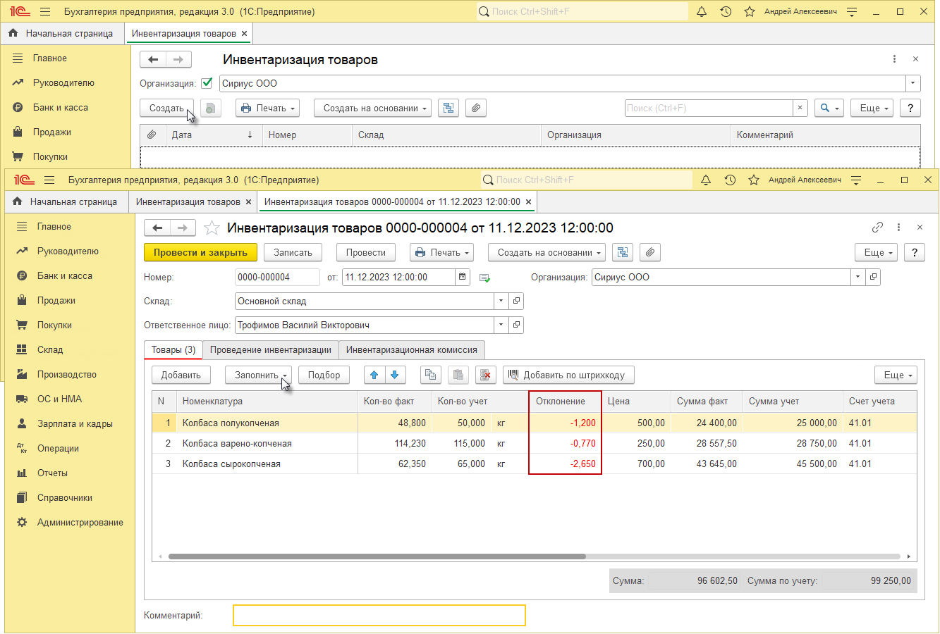Move row down with blue arrow
940x634 pixels.
[x=395, y=375]
